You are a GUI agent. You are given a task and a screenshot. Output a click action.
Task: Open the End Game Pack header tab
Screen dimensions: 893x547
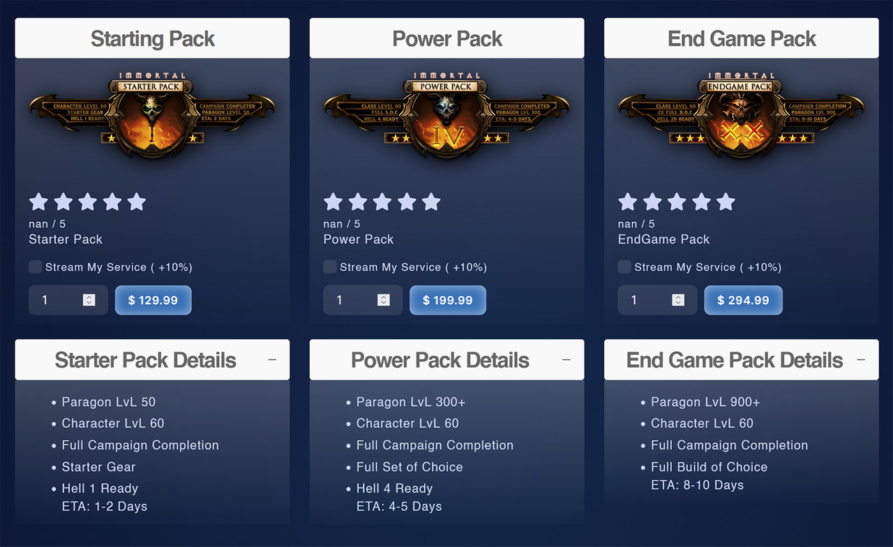coord(742,38)
